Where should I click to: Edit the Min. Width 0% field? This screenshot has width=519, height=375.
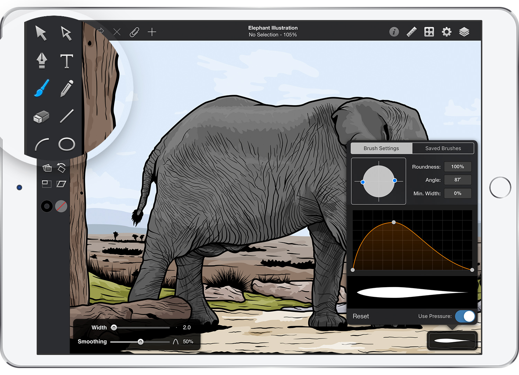458,193
